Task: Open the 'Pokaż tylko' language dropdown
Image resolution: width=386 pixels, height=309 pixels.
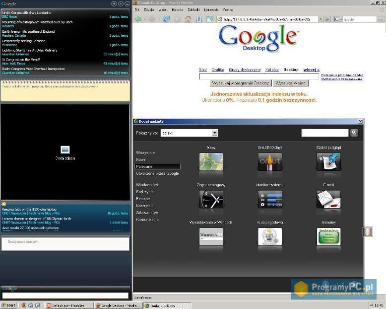Action: [x=215, y=133]
